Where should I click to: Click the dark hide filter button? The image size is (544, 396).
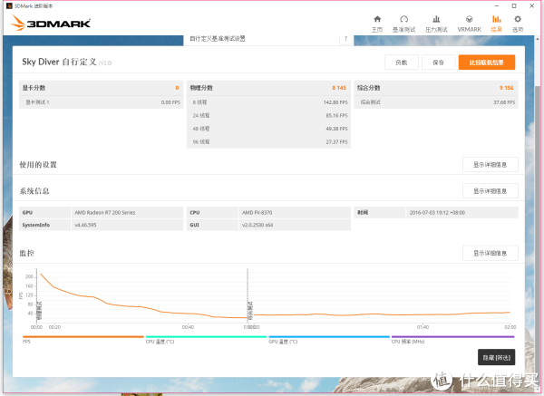coord(497,357)
